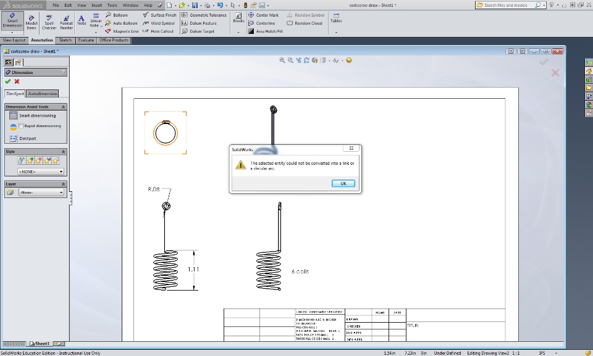Expand the Tables dropdown arrow
Viewport: 593px width, 356px height.
point(336,33)
